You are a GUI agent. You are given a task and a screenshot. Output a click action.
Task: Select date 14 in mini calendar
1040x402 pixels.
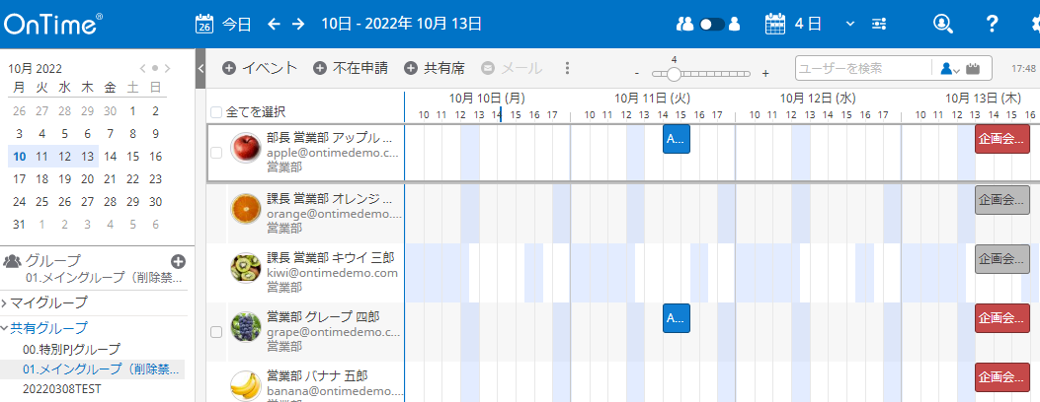(110, 157)
